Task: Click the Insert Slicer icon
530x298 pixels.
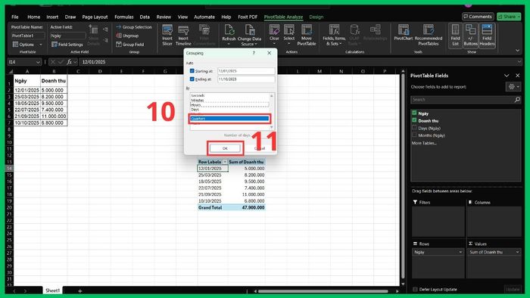Action: (167, 30)
